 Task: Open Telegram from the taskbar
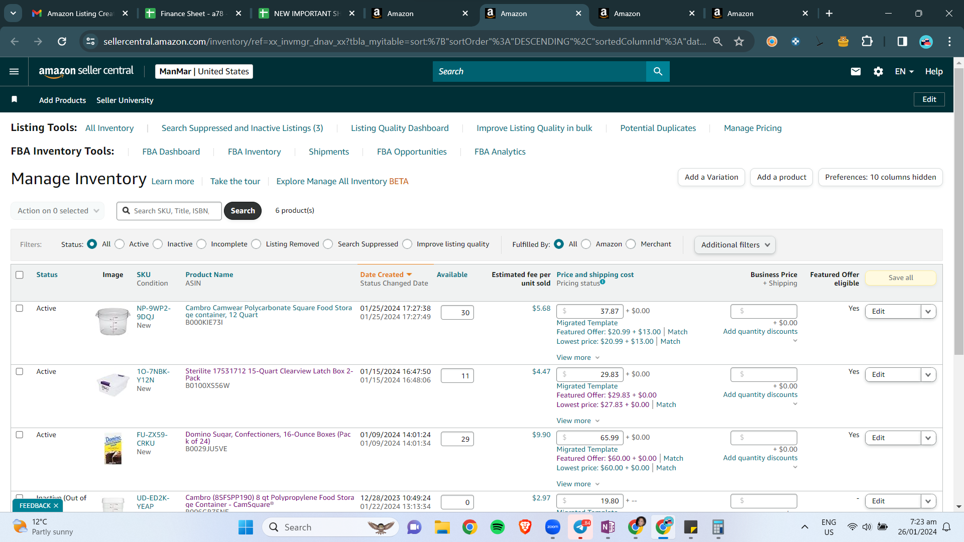581,527
